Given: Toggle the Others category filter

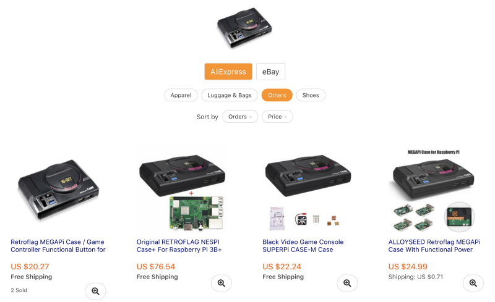Looking at the screenshot, I should click(277, 95).
